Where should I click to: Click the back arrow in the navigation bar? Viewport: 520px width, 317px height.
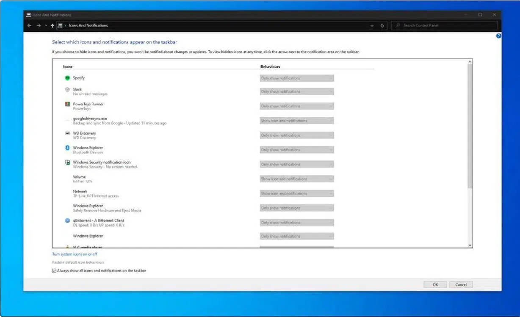click(x=29, y=25)
